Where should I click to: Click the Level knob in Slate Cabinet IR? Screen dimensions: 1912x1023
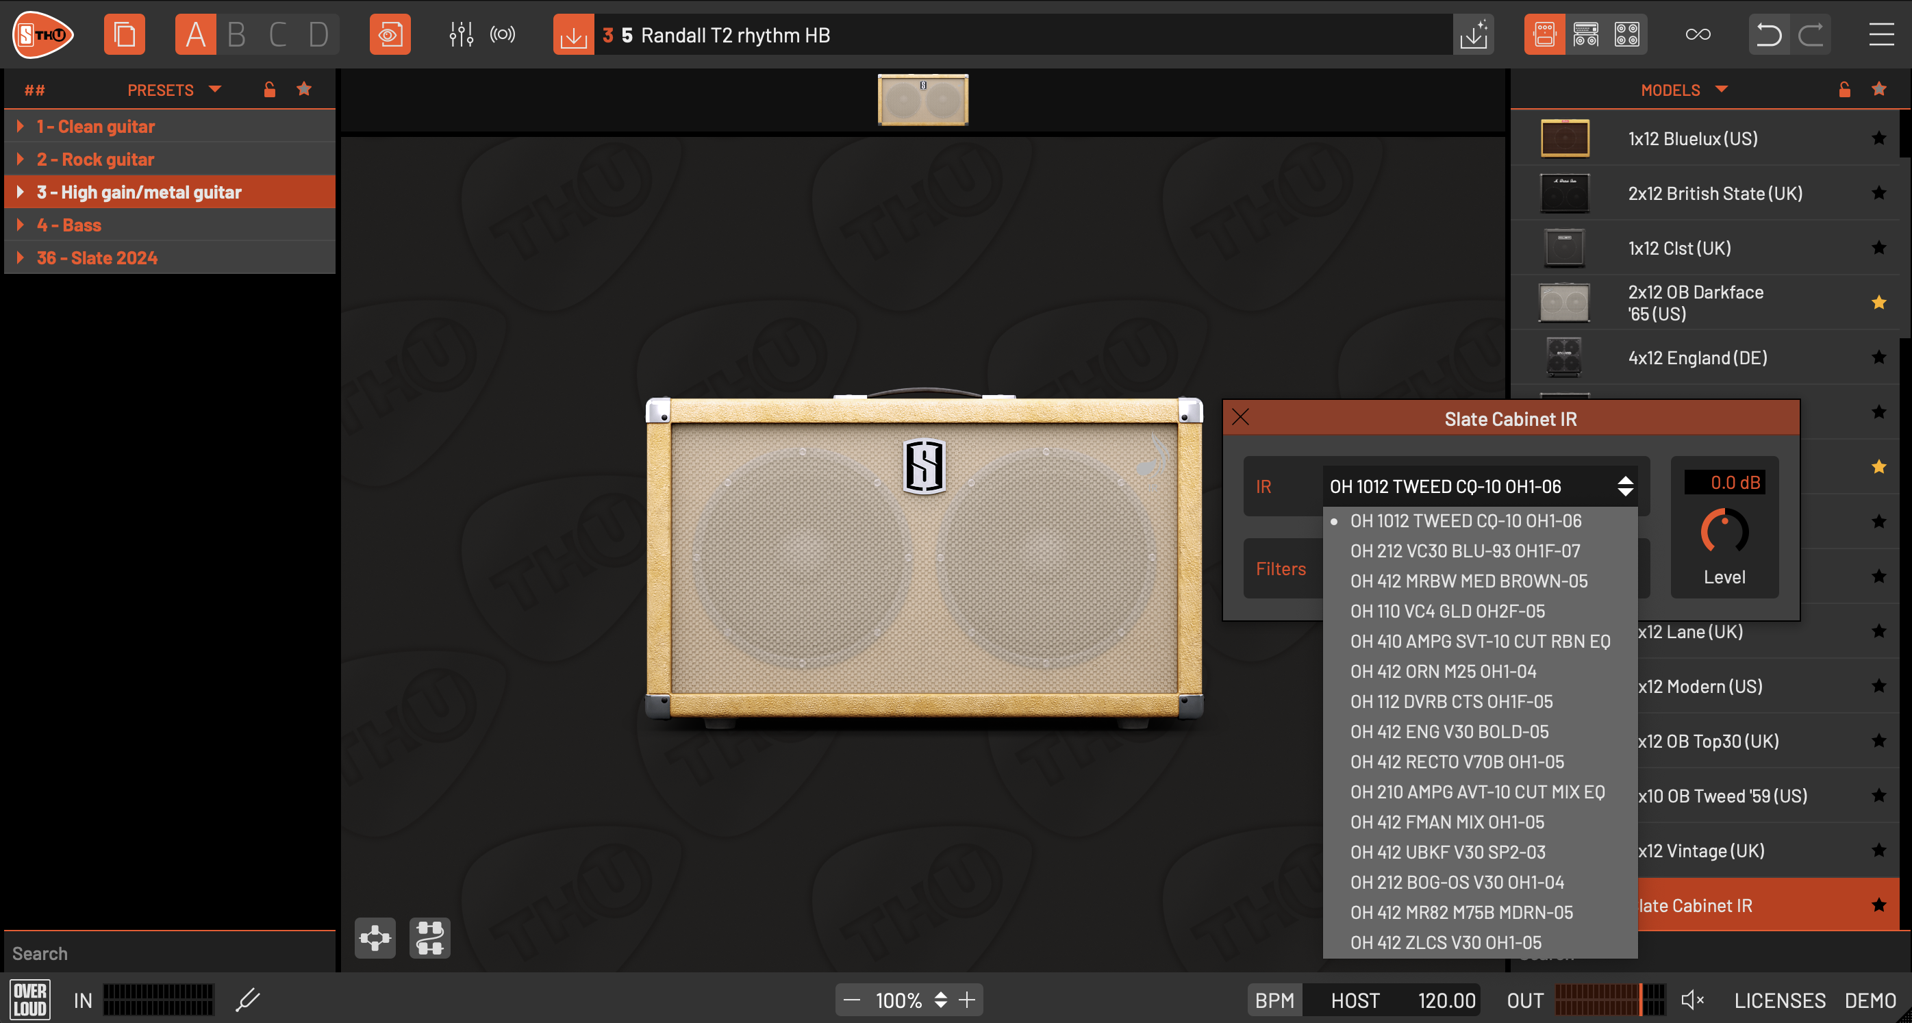click(x=1724, y=531)
